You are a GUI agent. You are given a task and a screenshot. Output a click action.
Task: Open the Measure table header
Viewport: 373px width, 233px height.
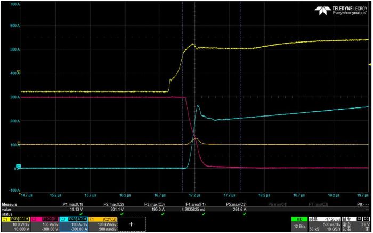(x=9, y=204)
